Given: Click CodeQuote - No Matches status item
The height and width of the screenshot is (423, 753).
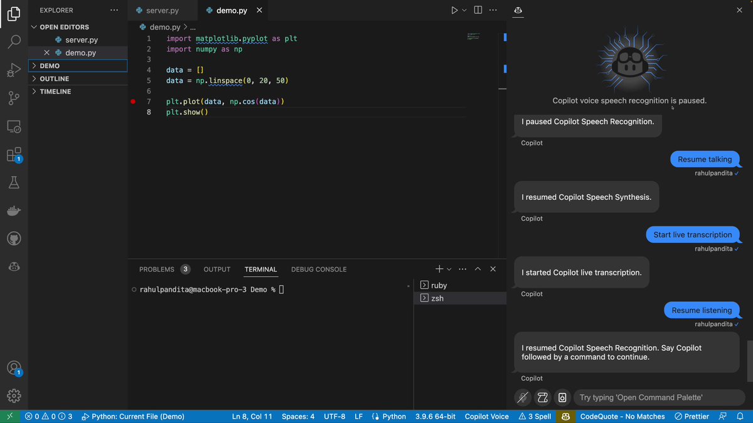Looking at the screenshot, I should (622, 417).
